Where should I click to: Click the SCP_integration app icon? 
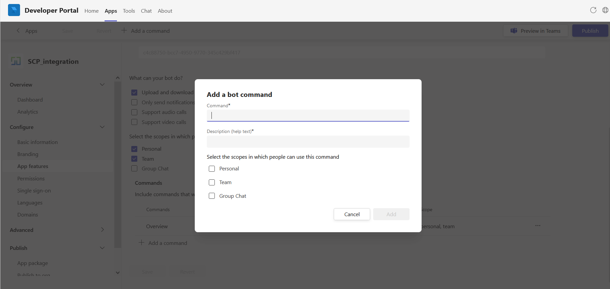pos(16,61)
